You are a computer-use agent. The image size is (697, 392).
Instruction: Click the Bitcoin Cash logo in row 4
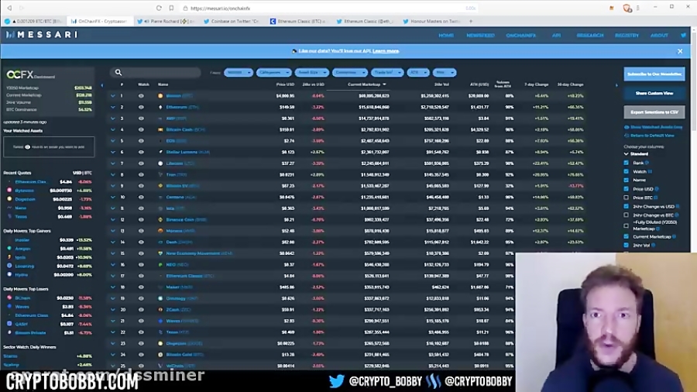[160, 130]
